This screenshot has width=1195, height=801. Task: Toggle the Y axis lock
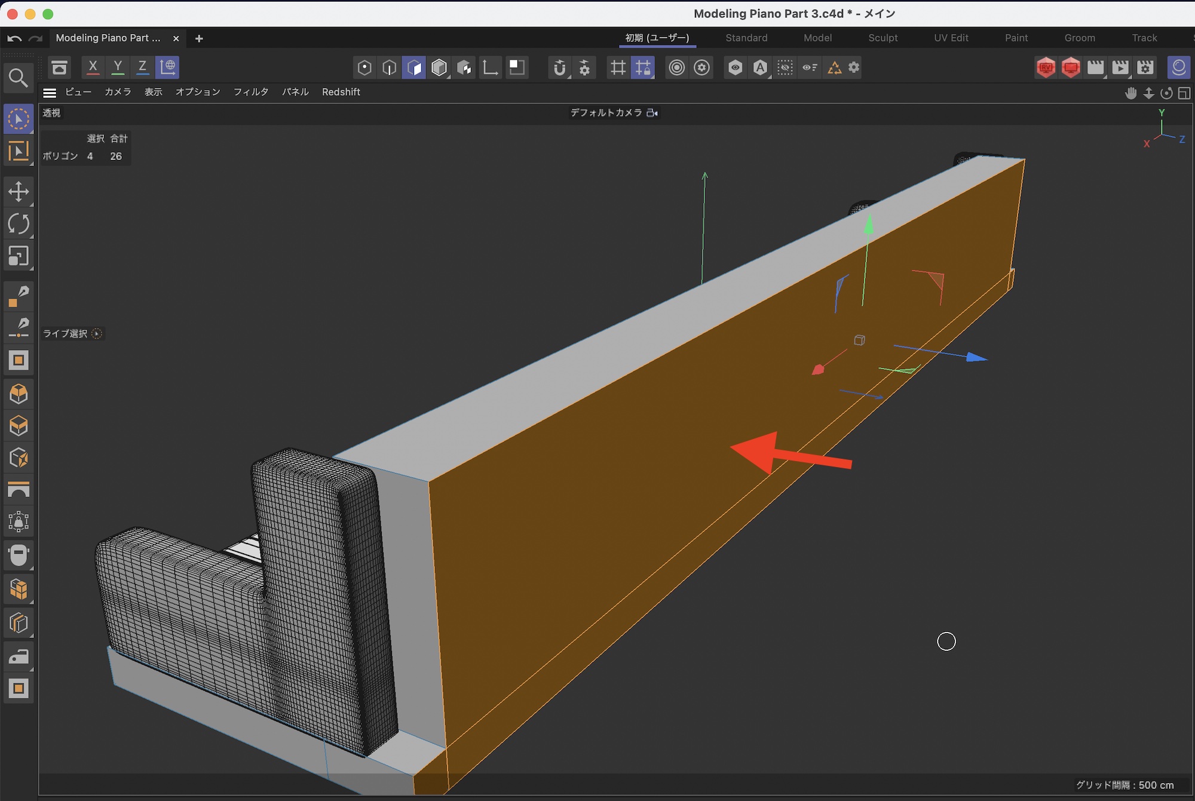[x=118, y=67]
